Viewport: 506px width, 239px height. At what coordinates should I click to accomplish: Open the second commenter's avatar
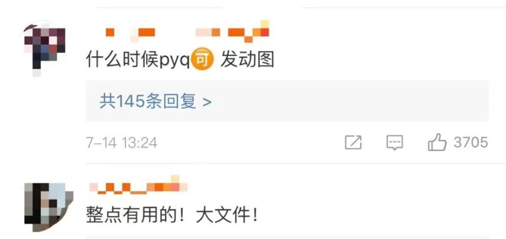49,207
